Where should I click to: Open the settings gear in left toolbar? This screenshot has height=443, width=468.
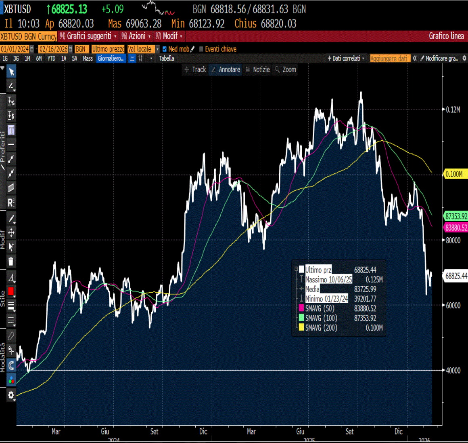coord(11,395)
